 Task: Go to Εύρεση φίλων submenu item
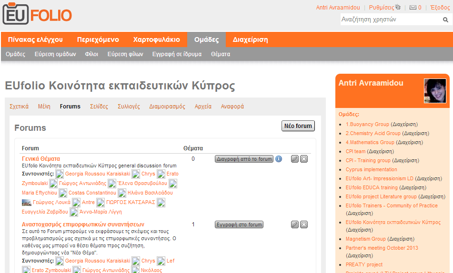125,54
